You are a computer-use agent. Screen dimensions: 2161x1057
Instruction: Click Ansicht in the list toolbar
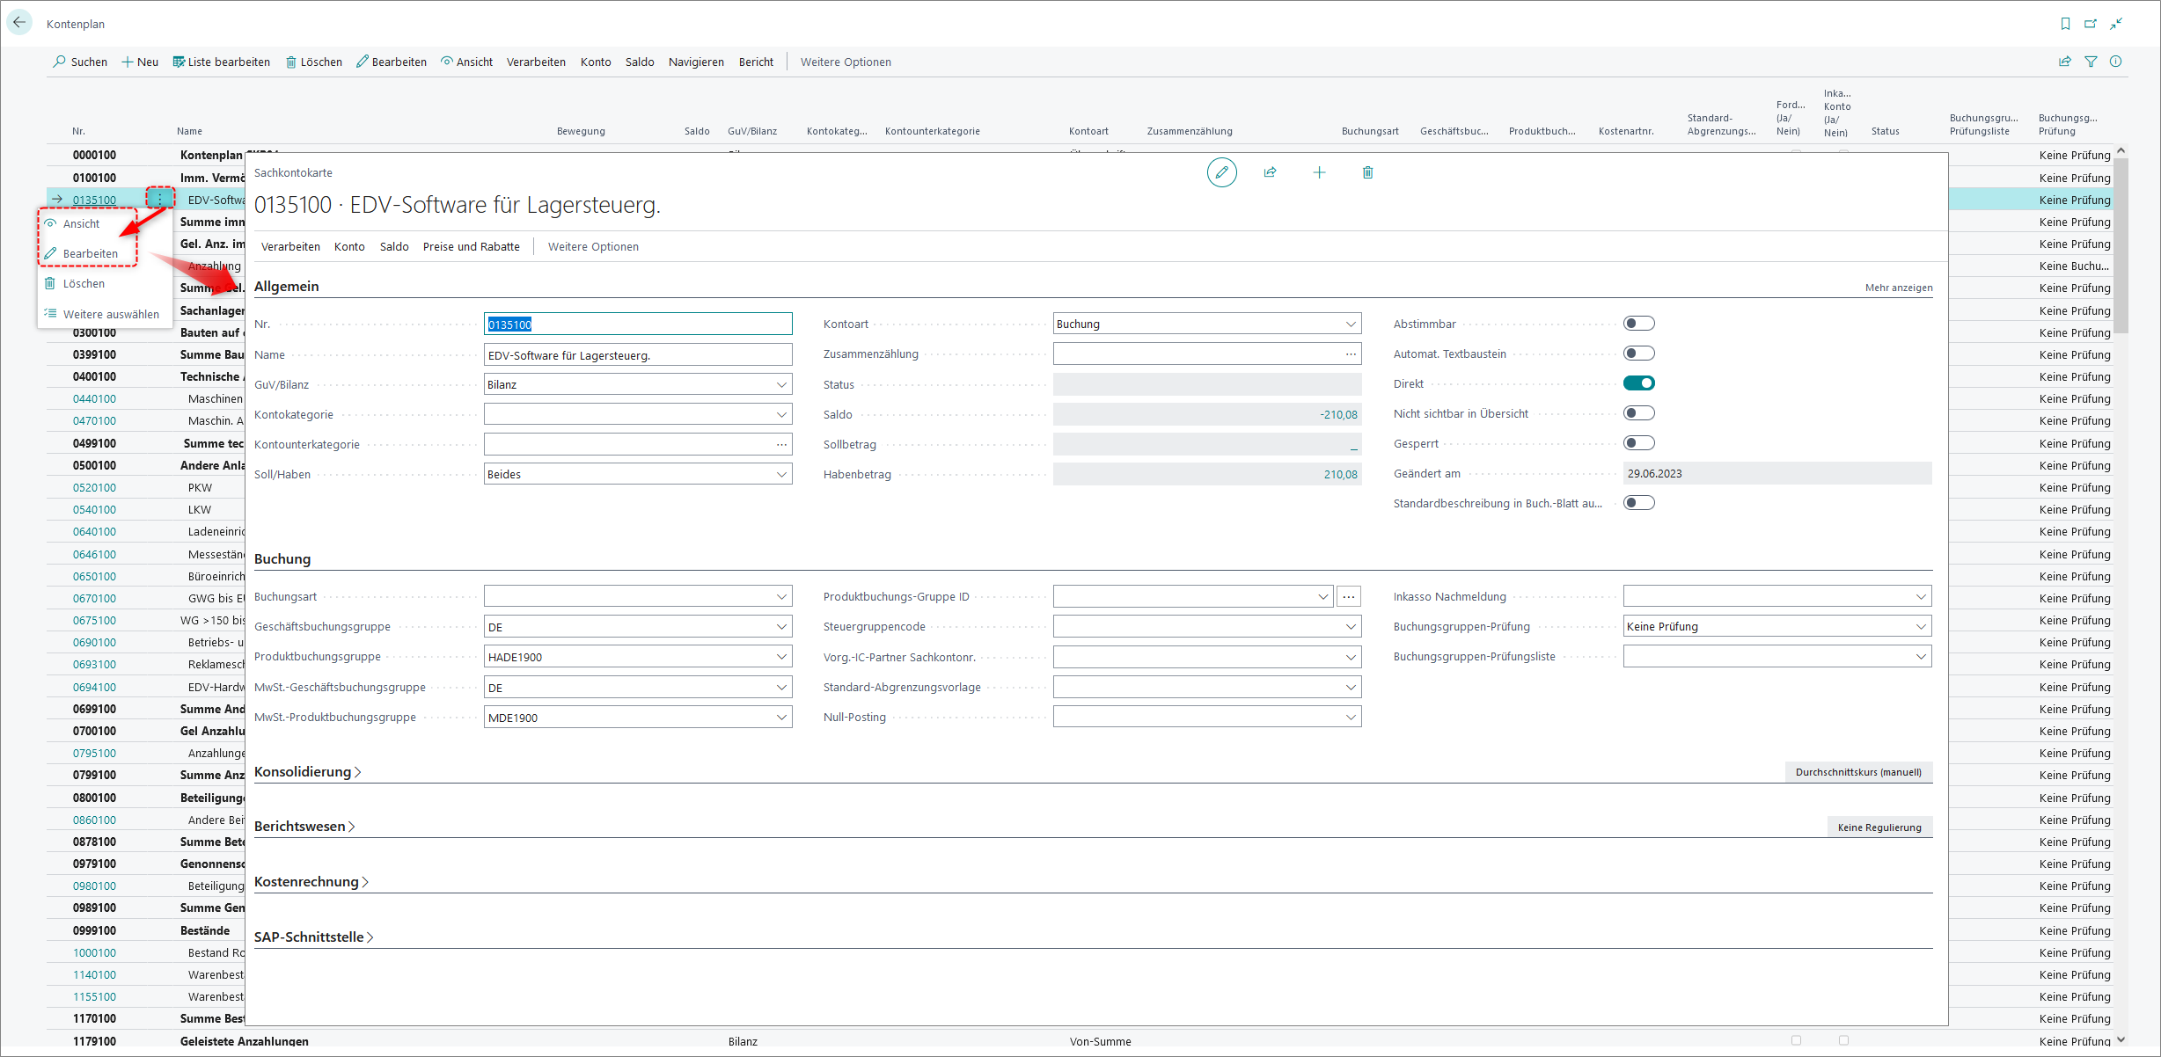pos(467,62)
